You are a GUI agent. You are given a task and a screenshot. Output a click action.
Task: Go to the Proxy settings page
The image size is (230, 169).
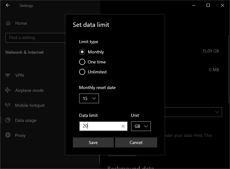click(x=20, y=135)
